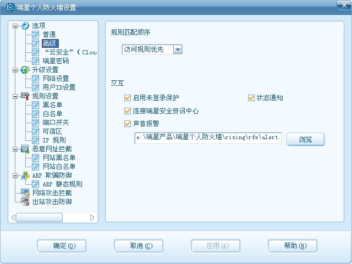Select 黑名单 rule item
The image size is (352, 264).
click(x=52, y=105)
